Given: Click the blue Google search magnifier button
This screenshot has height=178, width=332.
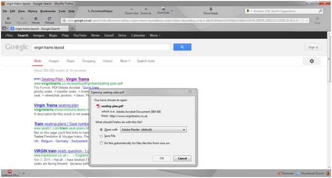Looking at the screenshot, I should [183, 47].
